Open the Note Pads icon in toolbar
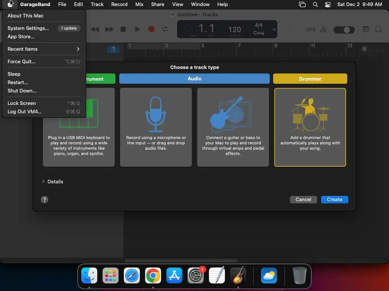This screenshot has height=291, width=389. [x=366, y=29]
